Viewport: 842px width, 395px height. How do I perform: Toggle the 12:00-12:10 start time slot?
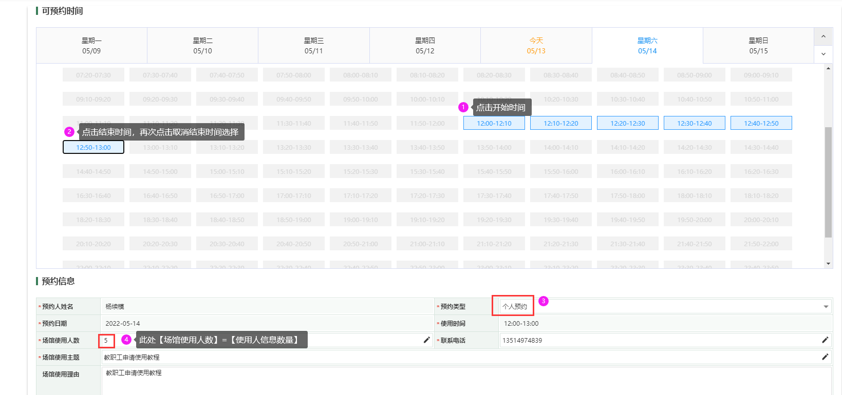pos(494,123)
